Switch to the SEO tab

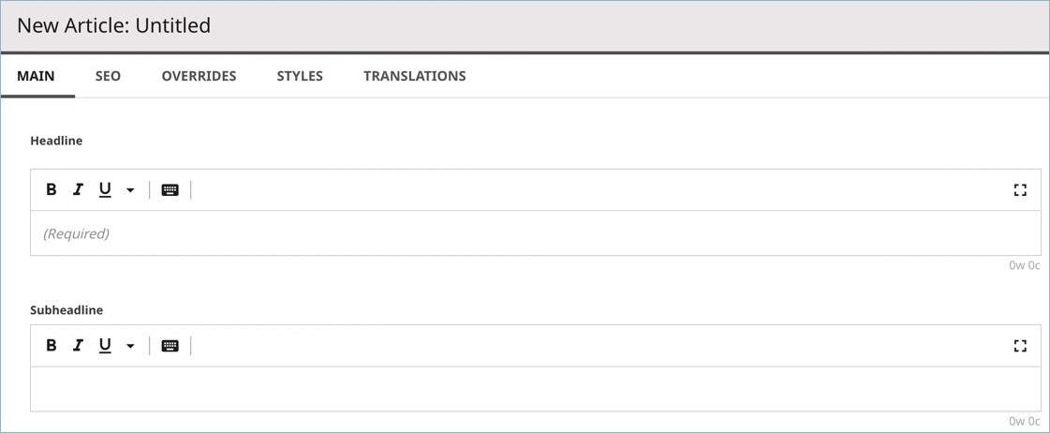(108, 76)
